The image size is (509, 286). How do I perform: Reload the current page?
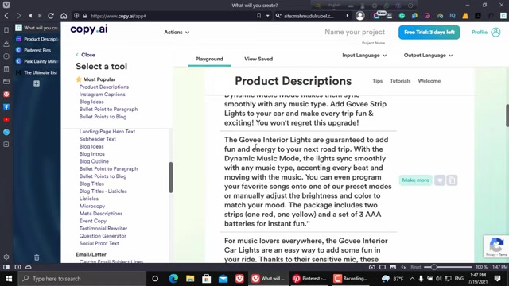click(51, 16)
